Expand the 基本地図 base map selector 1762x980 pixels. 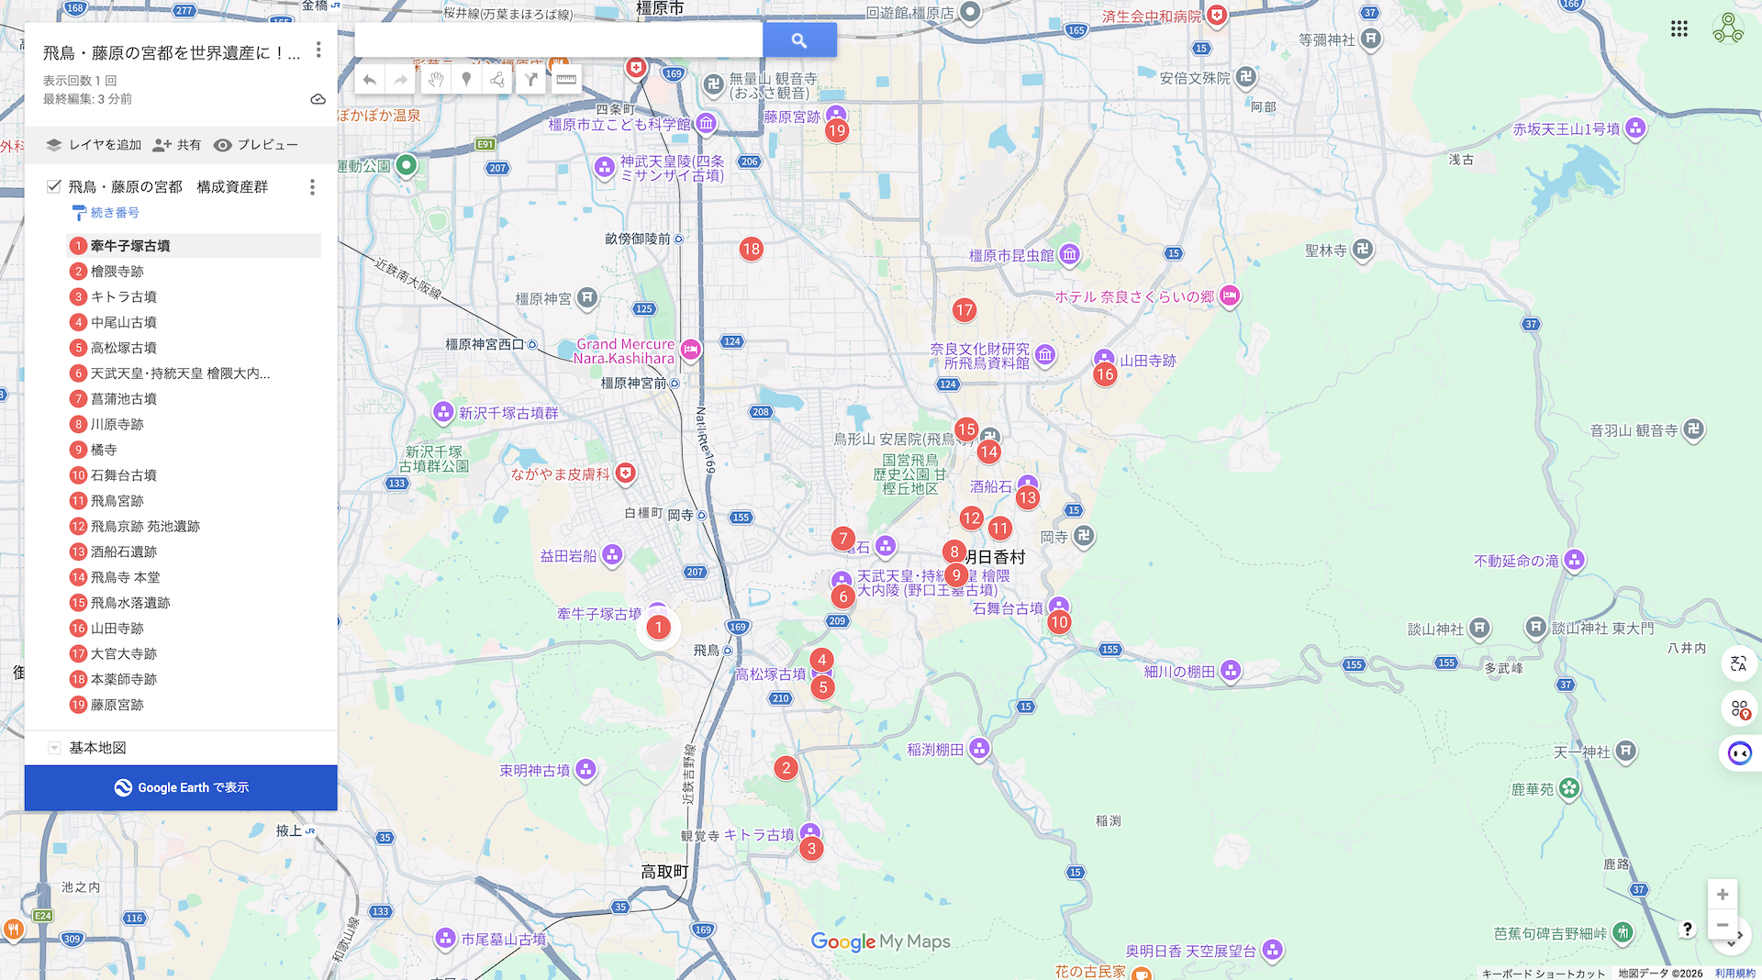[x=54, y=748]
